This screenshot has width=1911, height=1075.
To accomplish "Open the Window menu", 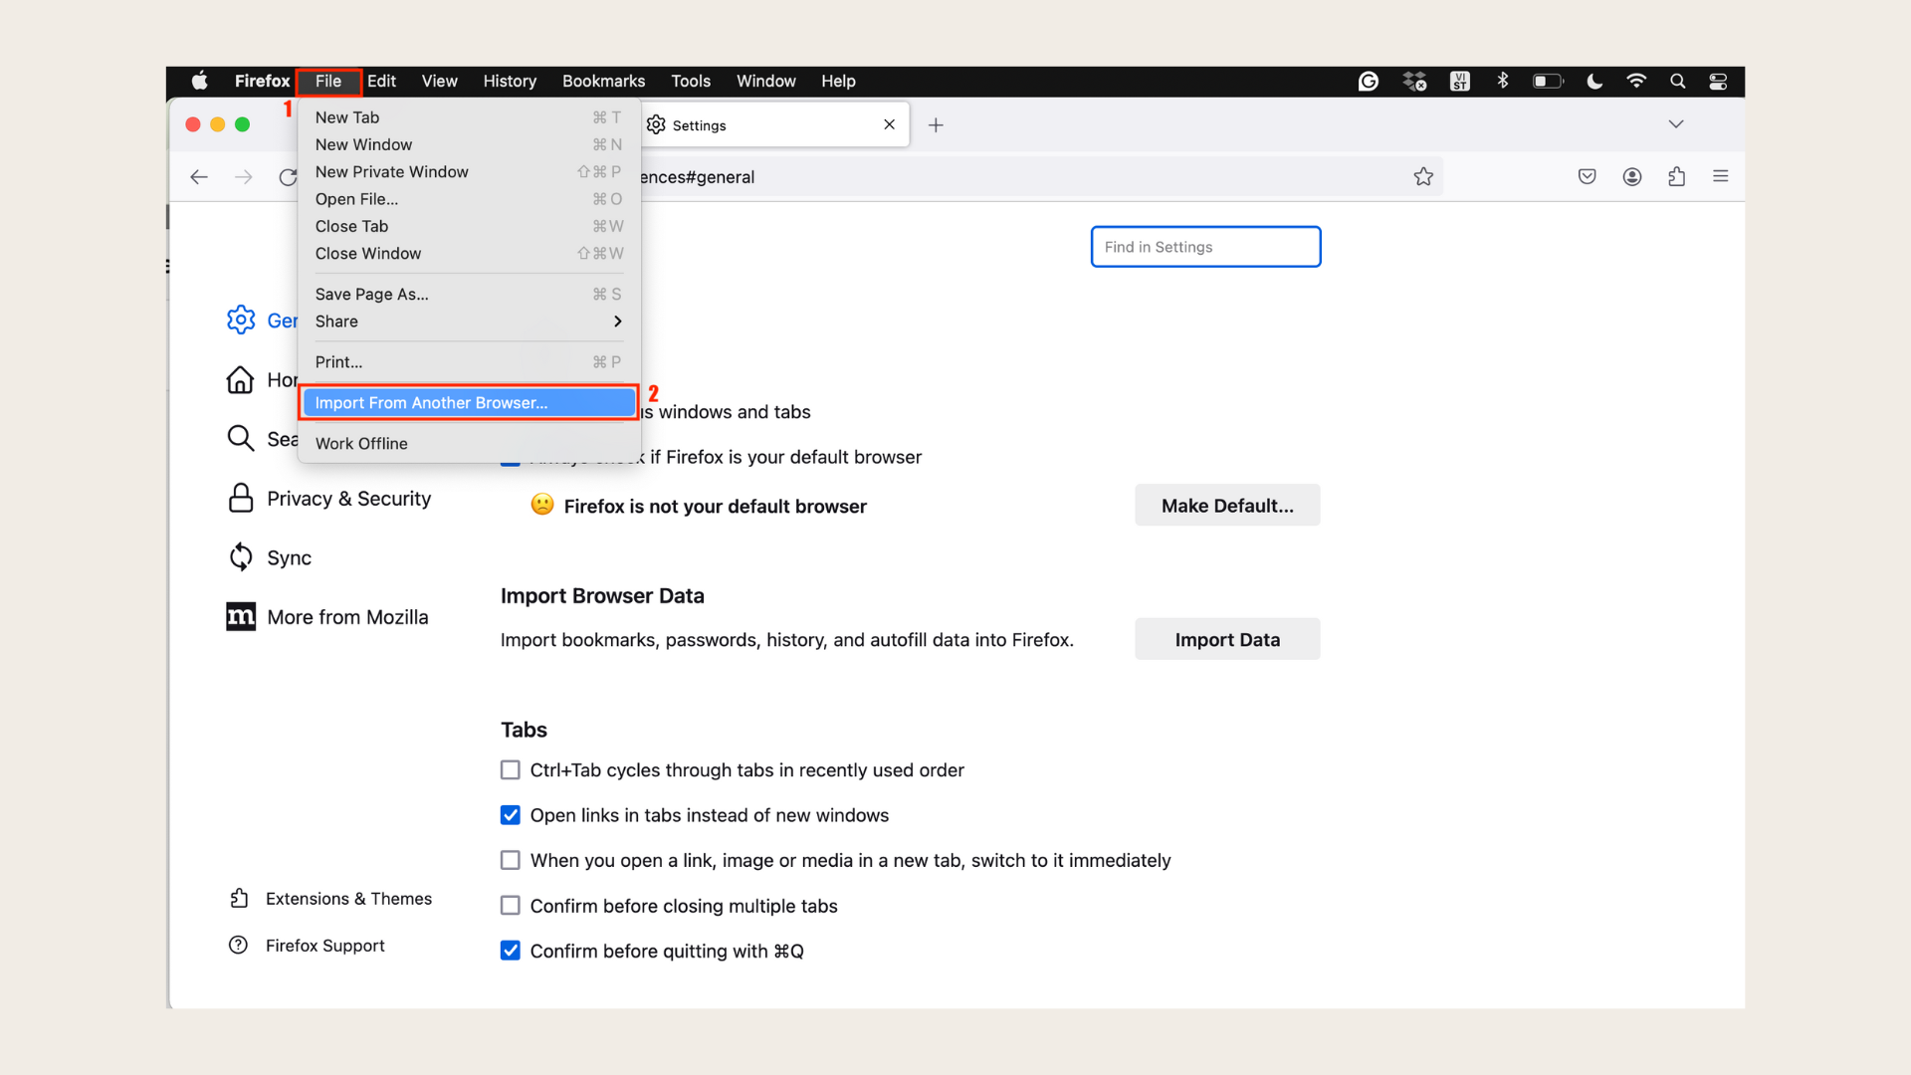I will coord(765,82).
